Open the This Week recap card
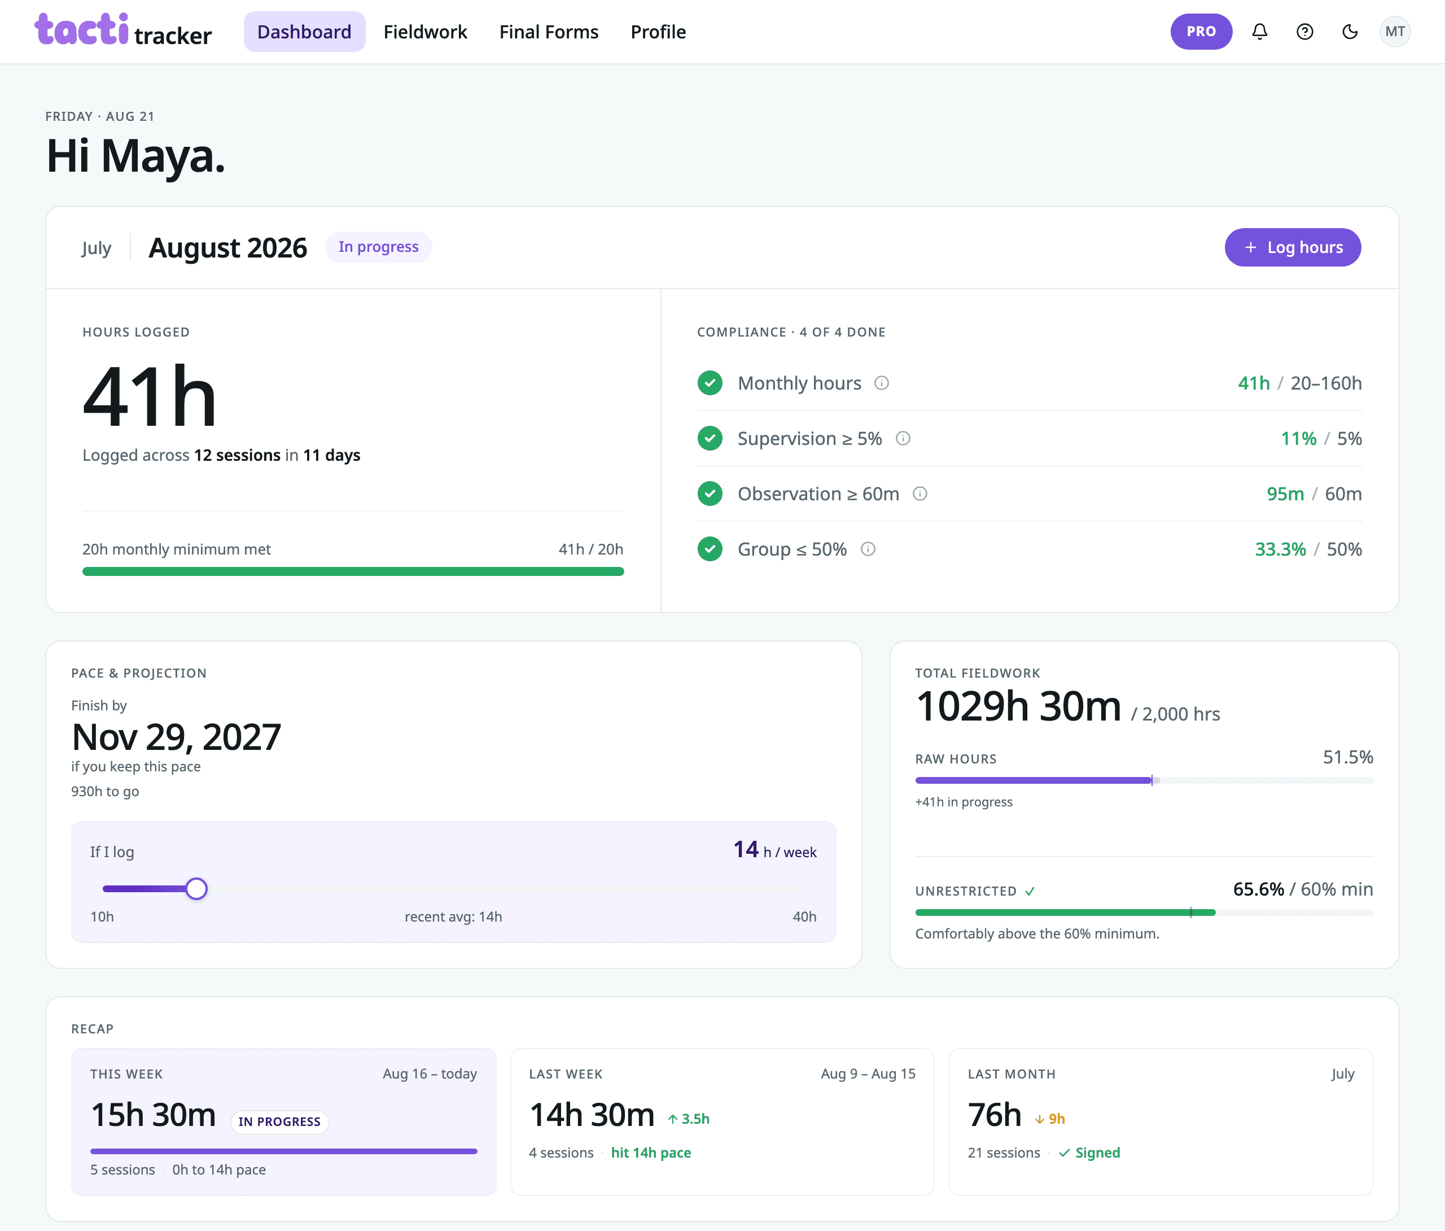 284,1121
